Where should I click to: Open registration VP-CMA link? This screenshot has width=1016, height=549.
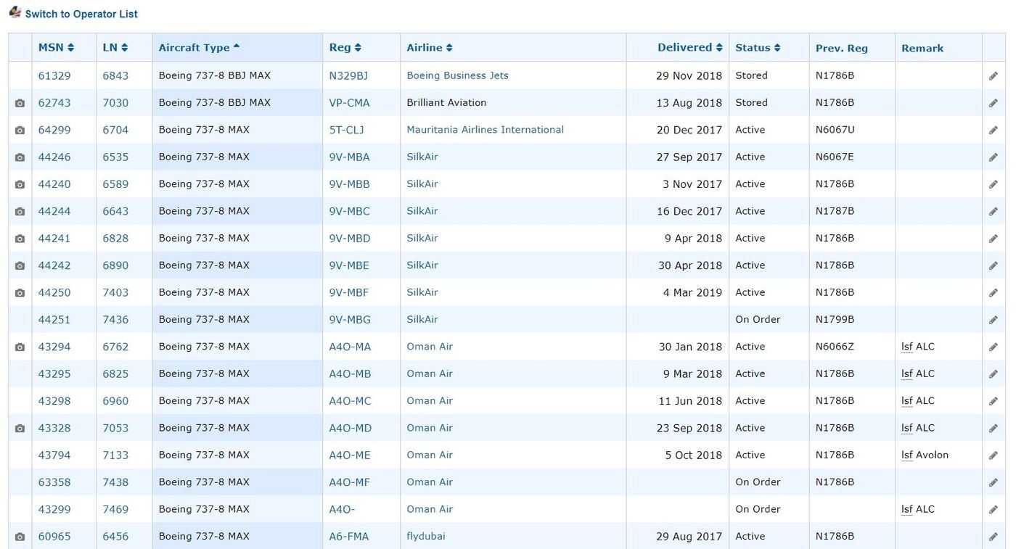[349, 103]
